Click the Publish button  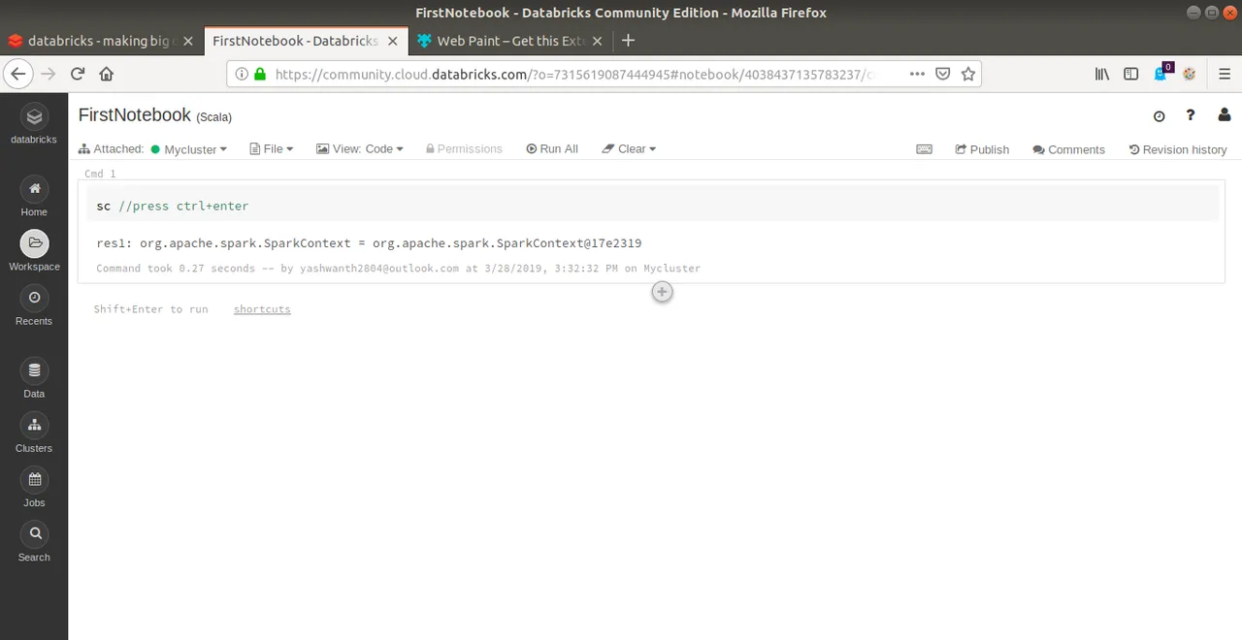[982, 149]
